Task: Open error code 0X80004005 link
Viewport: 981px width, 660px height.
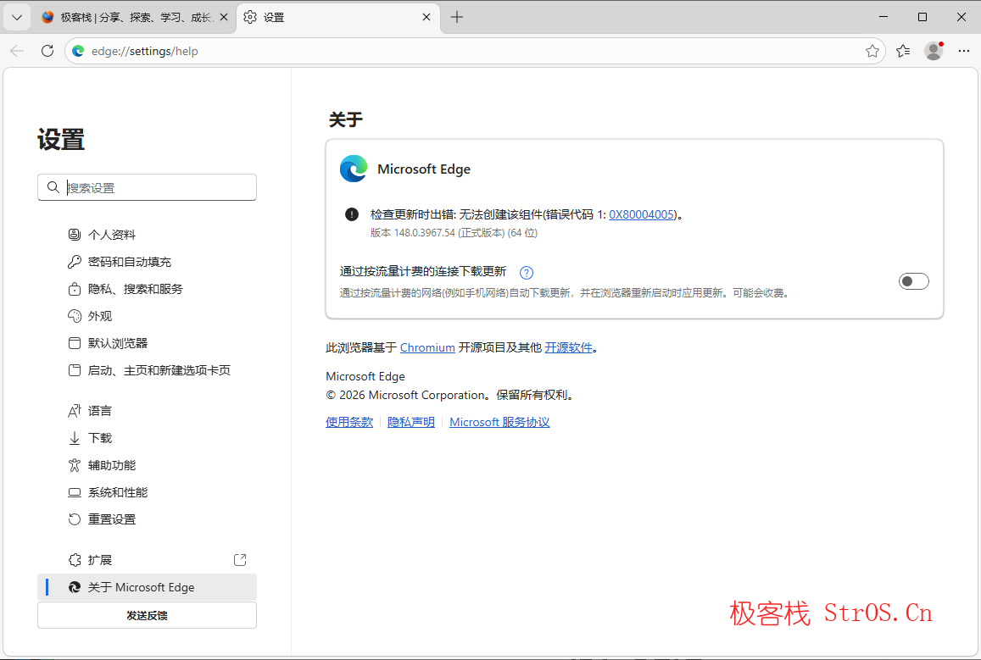Action: pyautogui.click(x=641, y=215)
